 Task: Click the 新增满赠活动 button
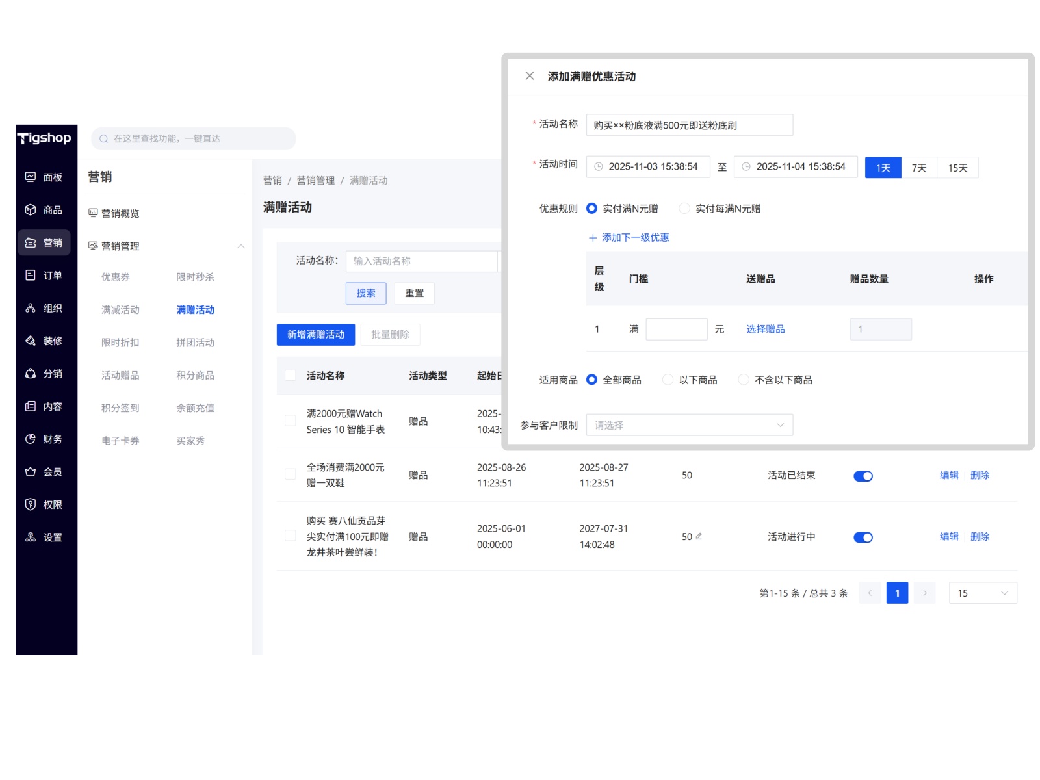316,335
